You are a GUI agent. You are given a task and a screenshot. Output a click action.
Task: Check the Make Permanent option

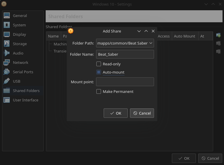99,91
